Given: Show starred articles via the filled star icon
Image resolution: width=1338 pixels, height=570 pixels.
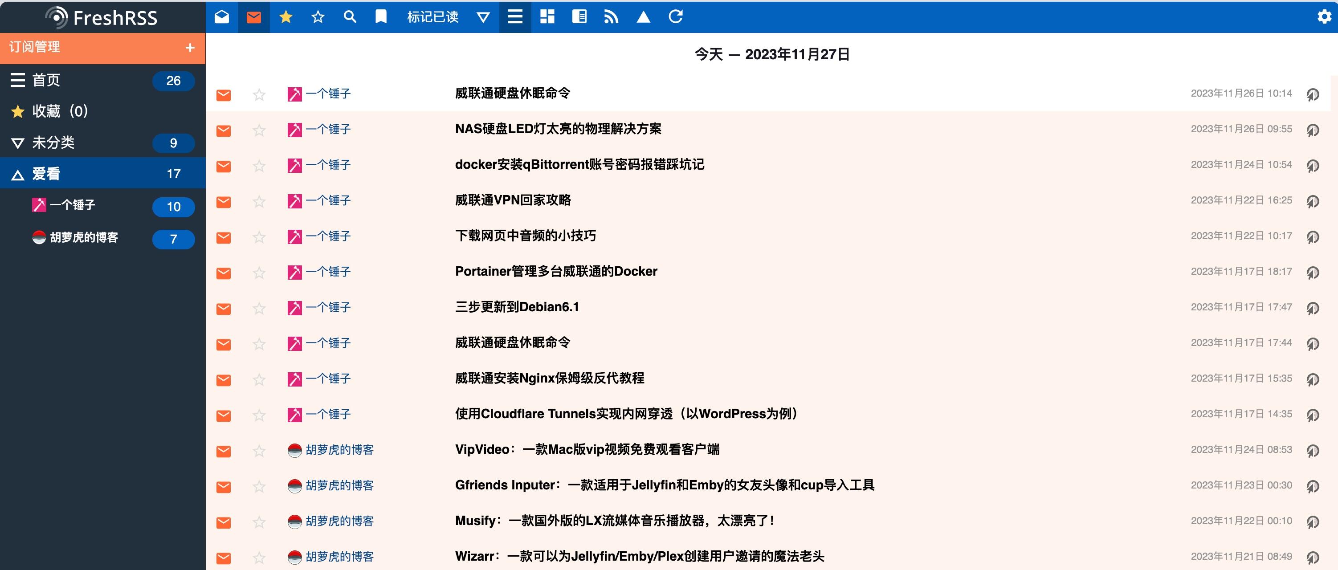Looking at the screenshot, I should (286, 16).
